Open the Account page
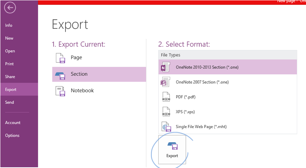 coord(13,123)
